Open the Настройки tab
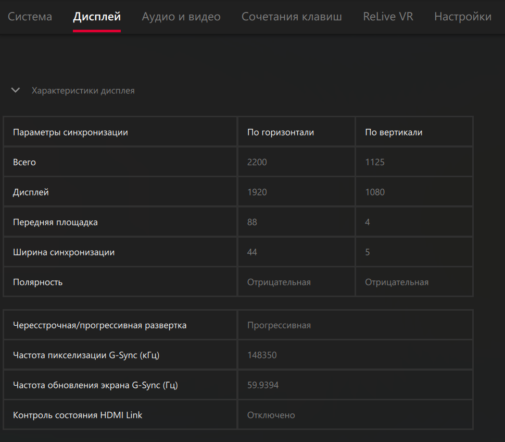Viewport: 505px width, 442px height. click(x=463, y=17)
